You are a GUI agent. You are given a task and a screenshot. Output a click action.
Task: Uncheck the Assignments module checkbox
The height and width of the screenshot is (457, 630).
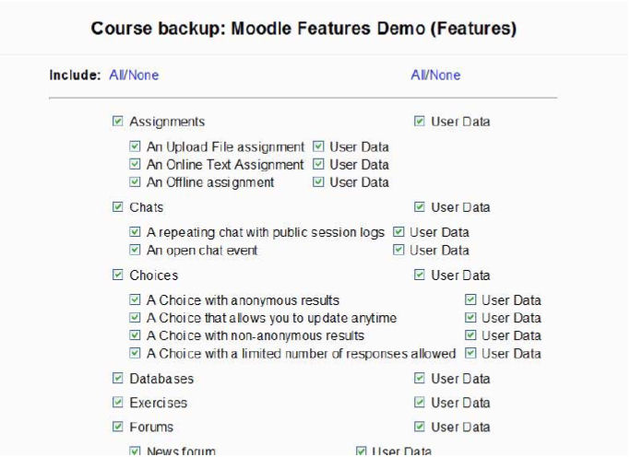[117, 121]
